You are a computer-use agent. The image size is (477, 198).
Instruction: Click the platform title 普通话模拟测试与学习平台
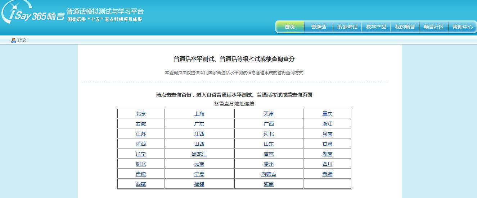105,11
